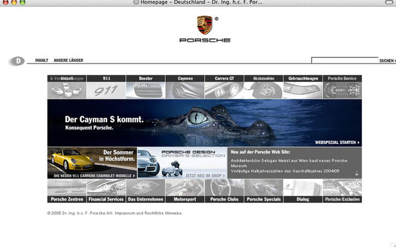The height and width of the screenshot is (247, 396).
Task: Click the green zoom window button
Action: (22, 2)
